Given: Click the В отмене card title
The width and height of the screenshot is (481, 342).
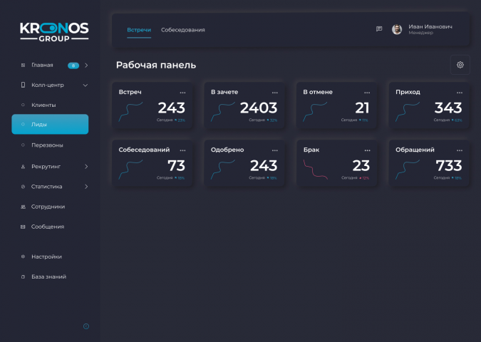Looking at the screenshot, I should [x=318, y=92].
